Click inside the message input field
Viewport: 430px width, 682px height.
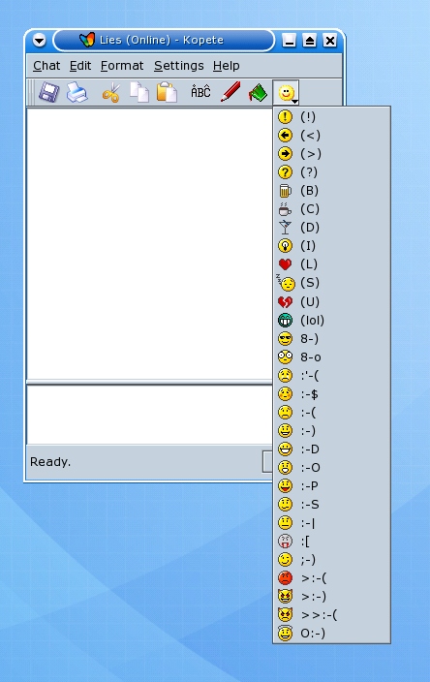tap(149, 414)
